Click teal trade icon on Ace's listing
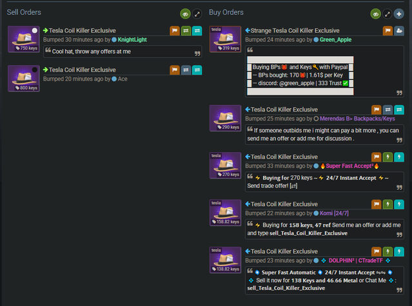 (x=197, y=70)
